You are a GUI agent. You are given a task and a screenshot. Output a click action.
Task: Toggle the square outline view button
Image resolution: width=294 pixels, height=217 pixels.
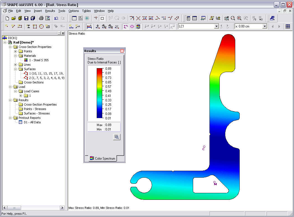point(102,18)
